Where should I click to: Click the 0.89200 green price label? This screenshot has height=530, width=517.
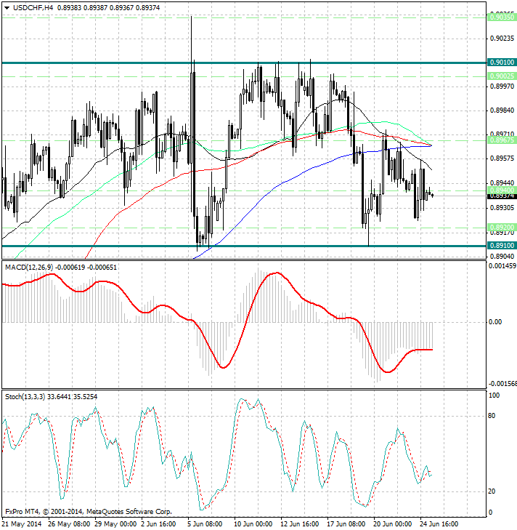(x=502, y=227)
